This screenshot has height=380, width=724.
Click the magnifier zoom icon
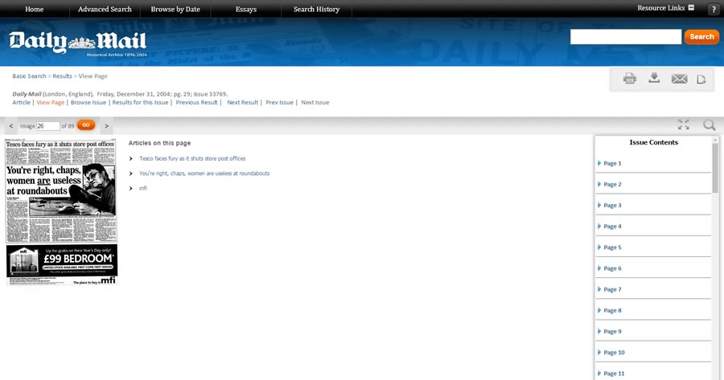(x=710, y=125)
